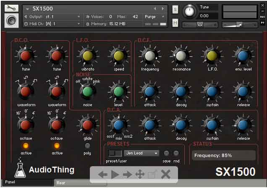Click the Max voices value 42
Screen dimensions: 267x188
[x=135, y=17]
